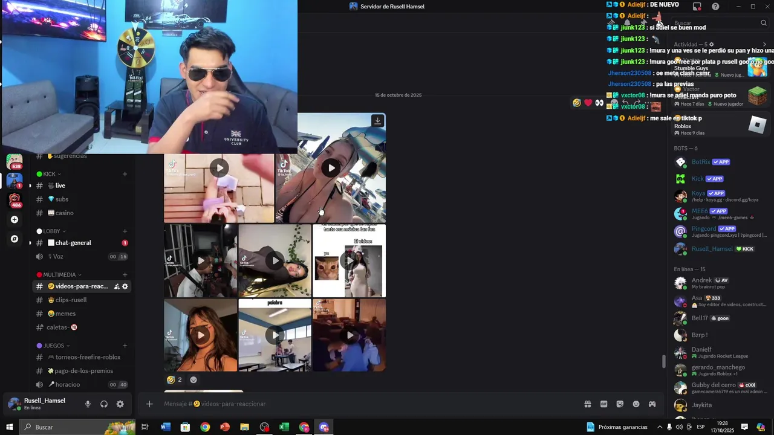
Task: Open the gift icon in message bar
Action: point(587,404)
